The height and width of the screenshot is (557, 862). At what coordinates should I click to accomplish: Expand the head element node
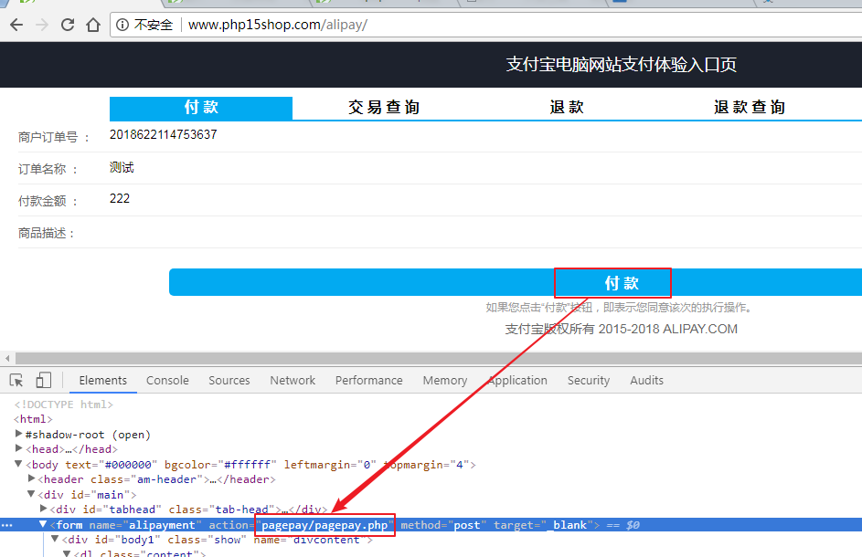19,449
